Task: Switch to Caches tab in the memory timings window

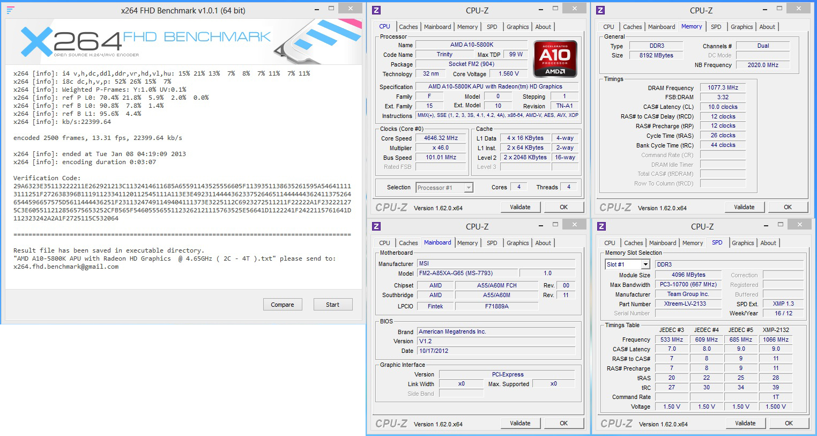Action: coord(632,27)
